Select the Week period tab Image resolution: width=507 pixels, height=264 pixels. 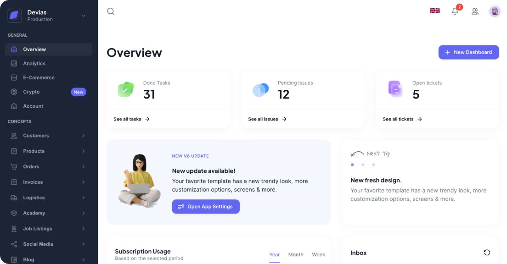pos(318,254)
